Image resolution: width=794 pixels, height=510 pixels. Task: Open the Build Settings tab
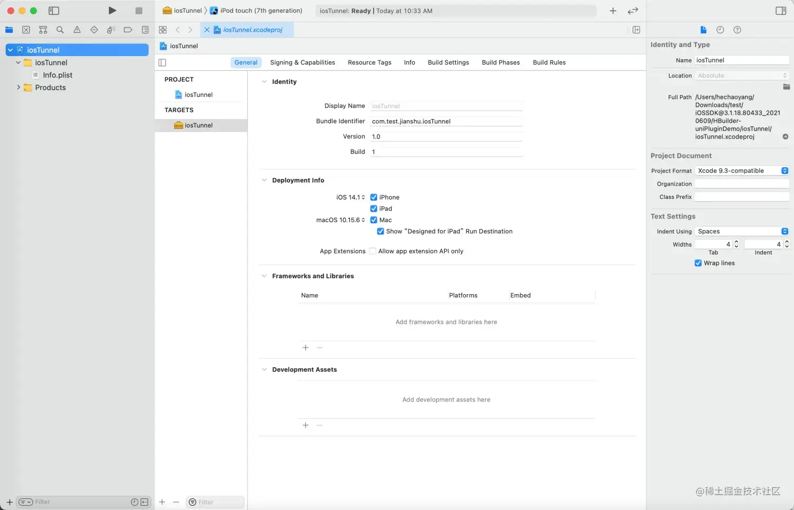tap(448, 62)
